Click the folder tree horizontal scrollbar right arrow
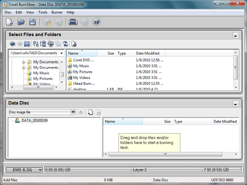This screenshot has width=247, height=185. coord(57,87)
